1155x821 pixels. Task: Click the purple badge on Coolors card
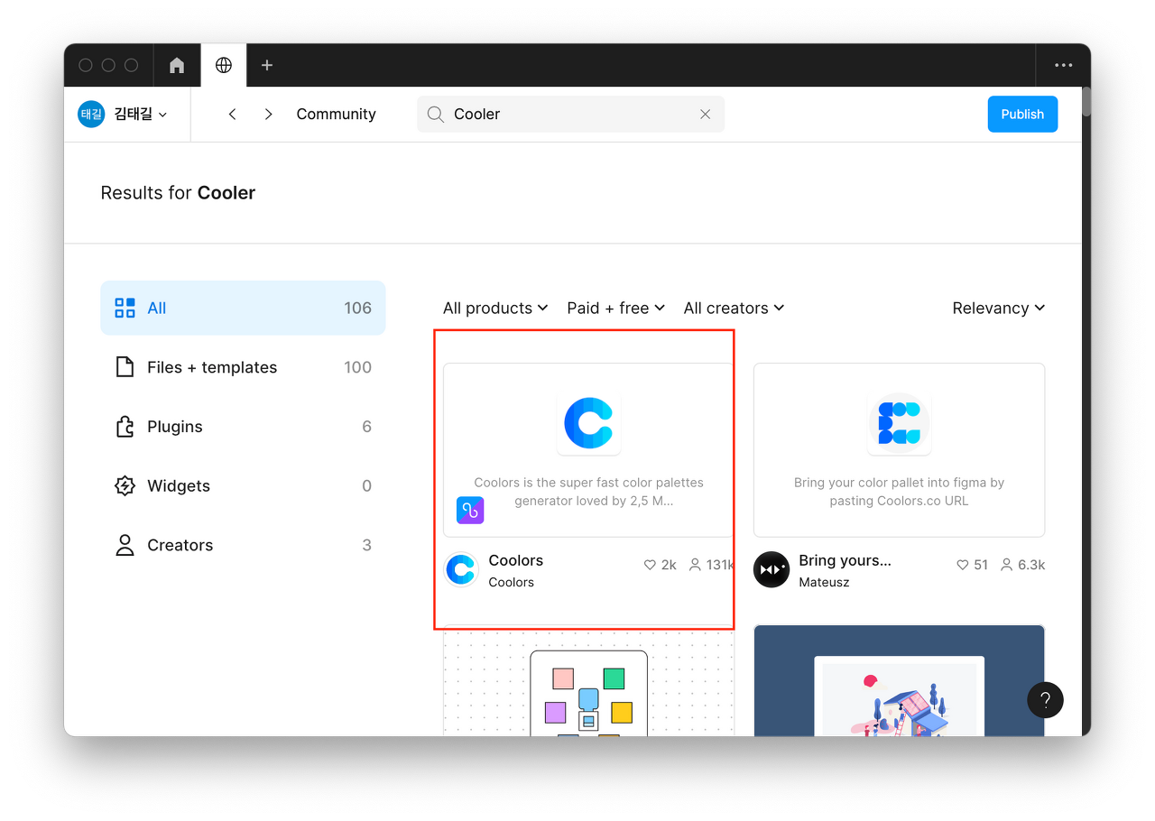[x=470, y=510]
